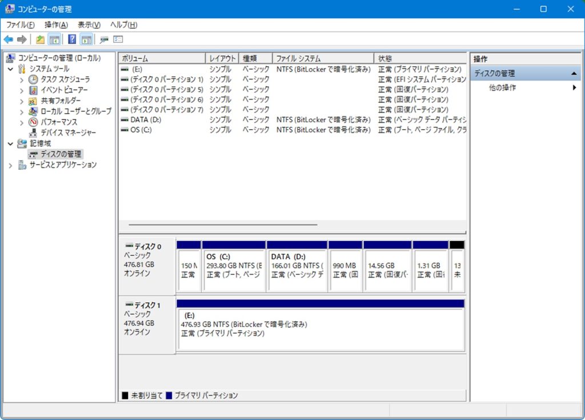Expand the タスク スケジューラ node

[22, 80]
